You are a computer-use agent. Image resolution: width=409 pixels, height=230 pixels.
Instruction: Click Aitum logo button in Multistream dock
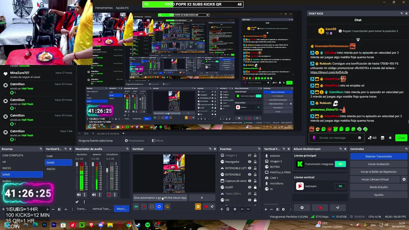coord(338,208)
